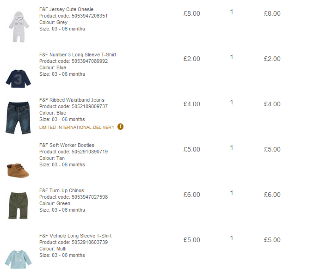Click the Limited International Delivery info icon
Screen dimensions: 314x274
tap(120, 127)
